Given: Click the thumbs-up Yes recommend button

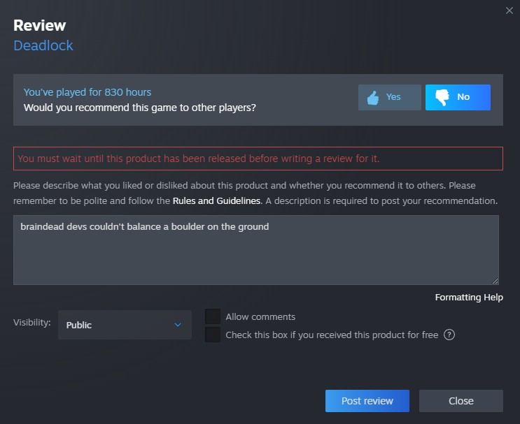Looking at the screenshot, I should 389,97.
